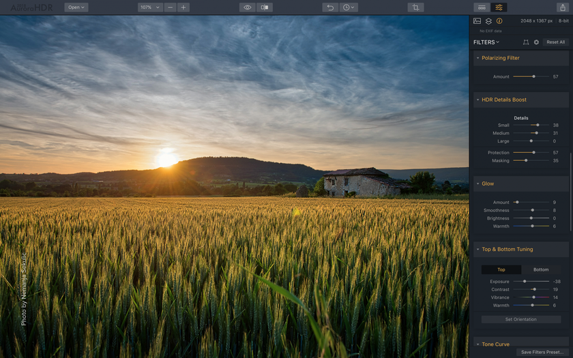
Task: Zoom in with the plus button
Action: pos(183,8)
